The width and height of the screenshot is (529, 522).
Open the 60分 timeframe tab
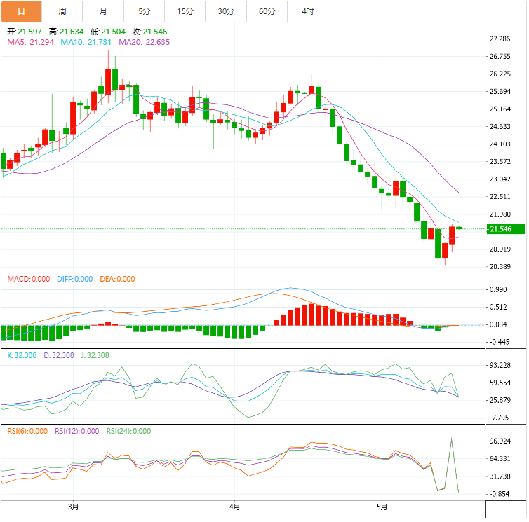click(267, 11)
